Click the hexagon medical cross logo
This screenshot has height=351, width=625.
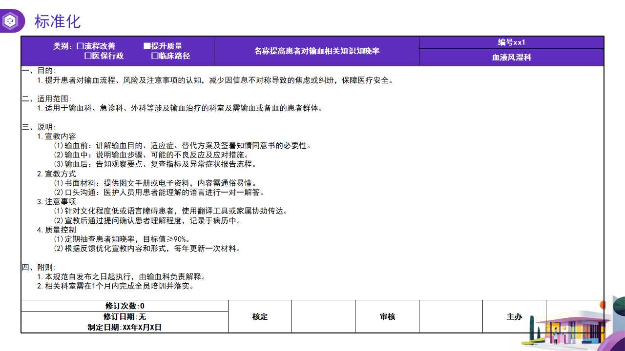[10, 21]
